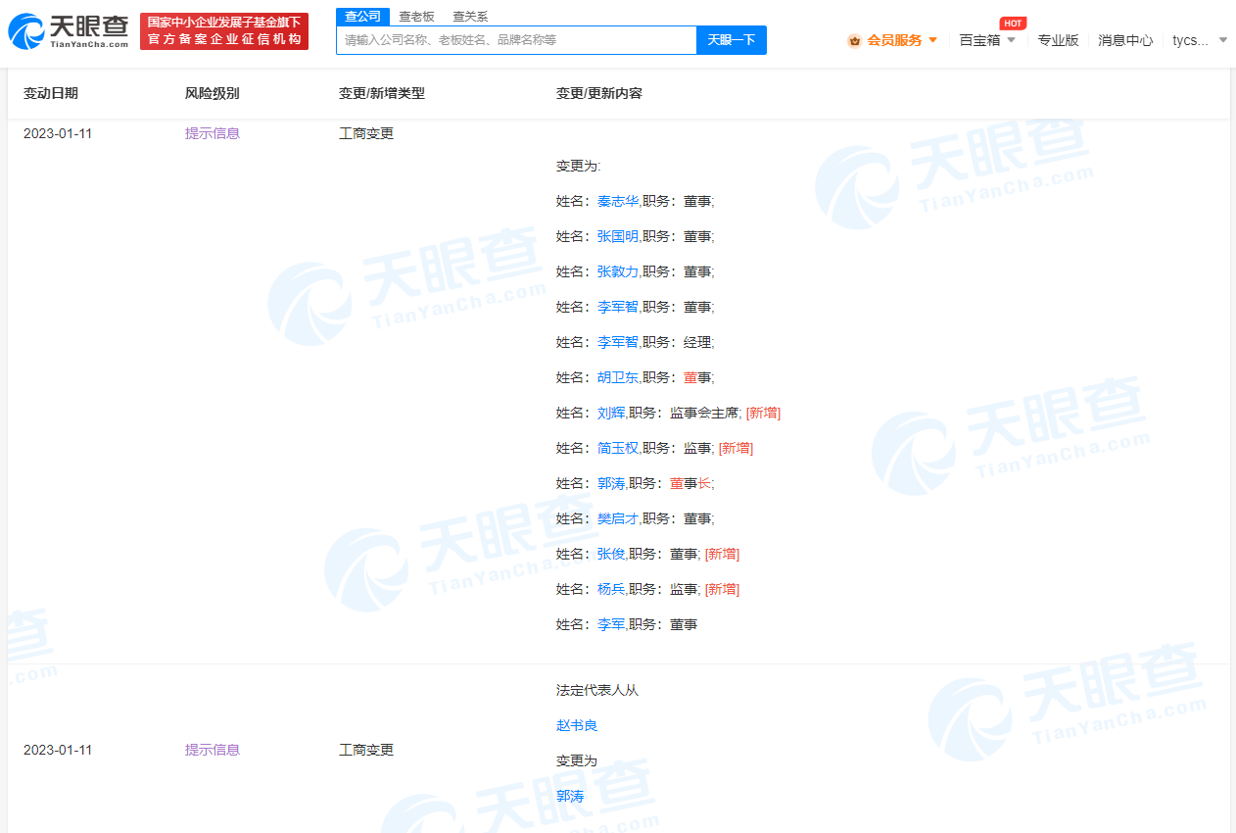This screenshot has width=1236, height=833.
Task: Click the HOT badge above 百宝箱
Action: pos(1013,24)
